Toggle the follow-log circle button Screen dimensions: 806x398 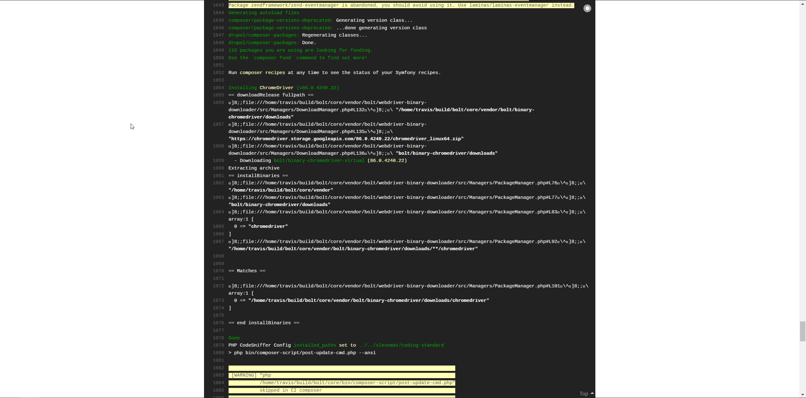coord(587,9)
